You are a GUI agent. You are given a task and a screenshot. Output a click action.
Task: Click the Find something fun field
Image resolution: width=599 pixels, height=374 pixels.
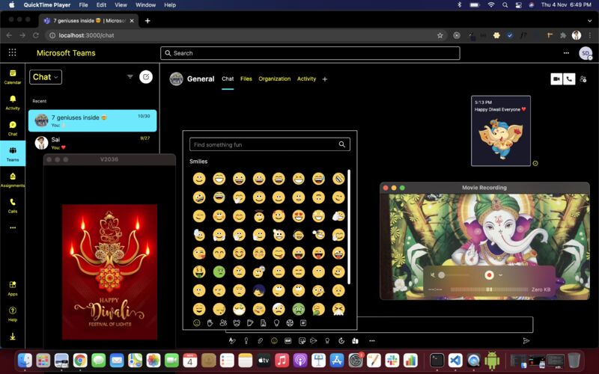(x=270, y=144)
